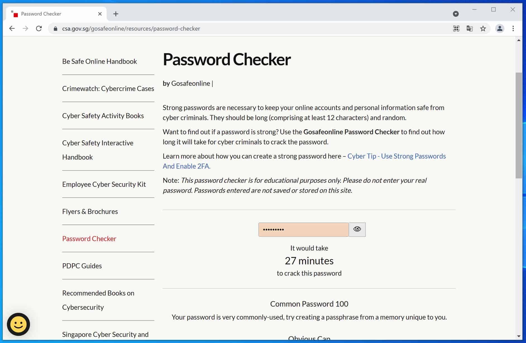
Task: Bookmark this page with the star icon
Action: tap(483, 28)
